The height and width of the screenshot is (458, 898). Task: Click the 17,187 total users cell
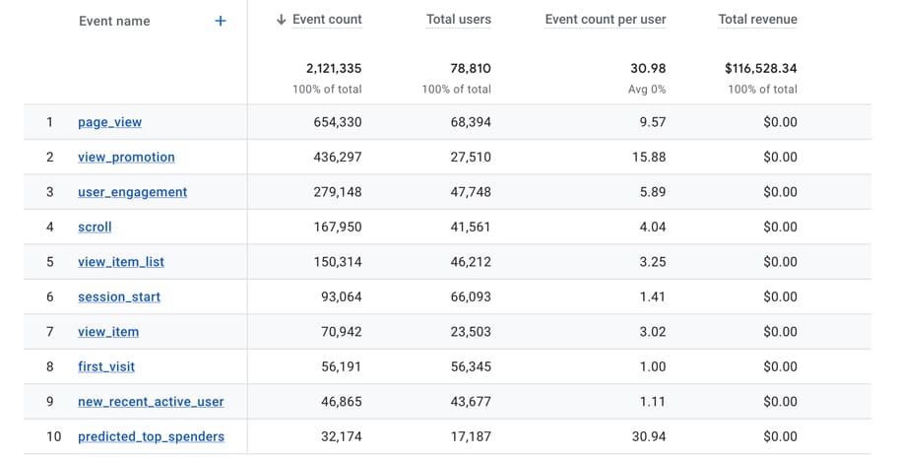(471, 436)
